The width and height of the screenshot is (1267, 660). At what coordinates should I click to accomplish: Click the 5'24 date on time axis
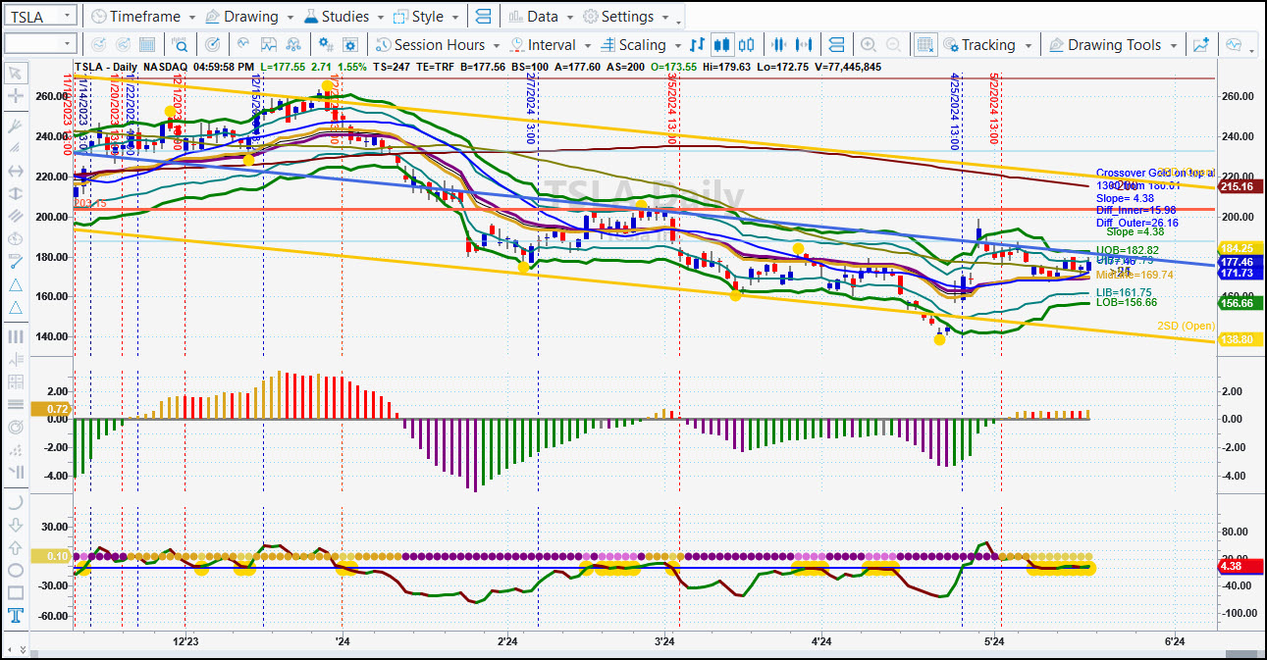994,641
